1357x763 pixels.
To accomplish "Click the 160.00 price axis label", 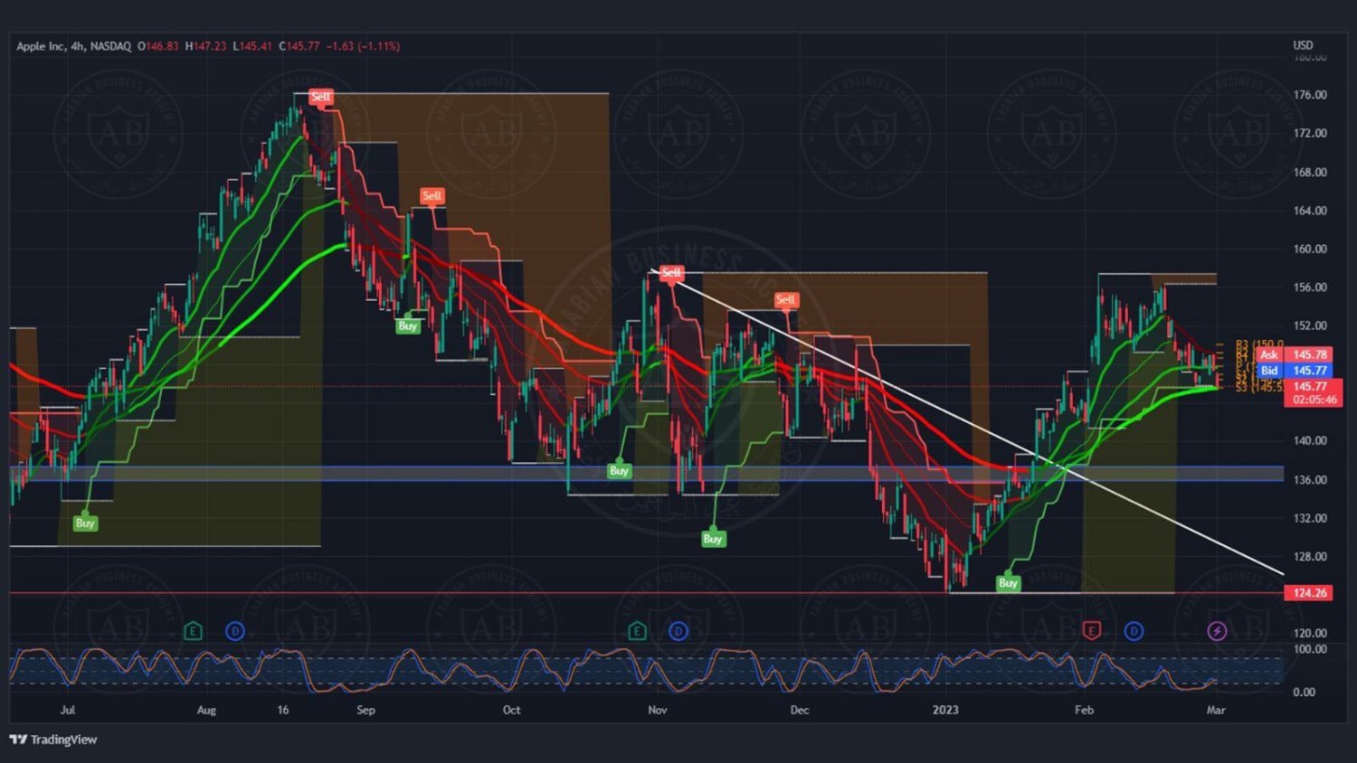I will coord(1310,249).
